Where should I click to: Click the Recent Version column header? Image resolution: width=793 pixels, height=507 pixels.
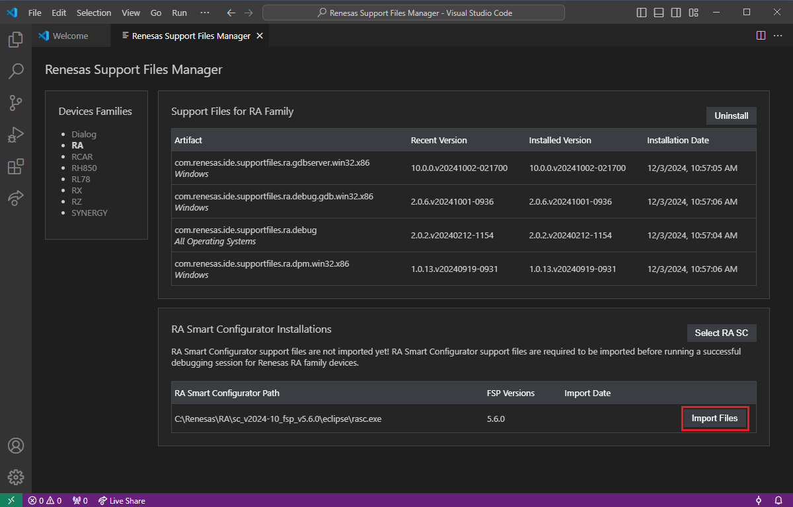(439, 140)
